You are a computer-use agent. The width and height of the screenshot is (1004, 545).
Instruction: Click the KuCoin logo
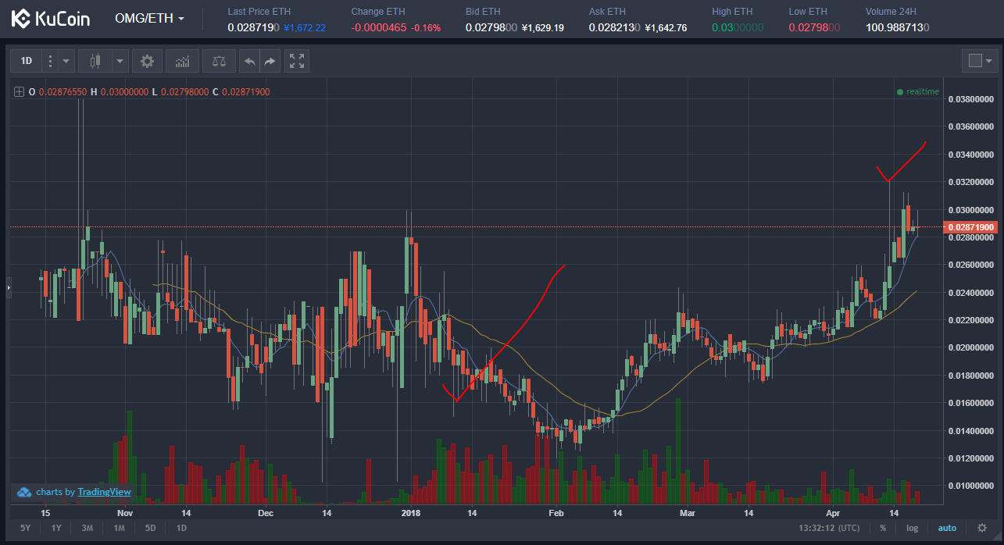click(x=52, y=19)
